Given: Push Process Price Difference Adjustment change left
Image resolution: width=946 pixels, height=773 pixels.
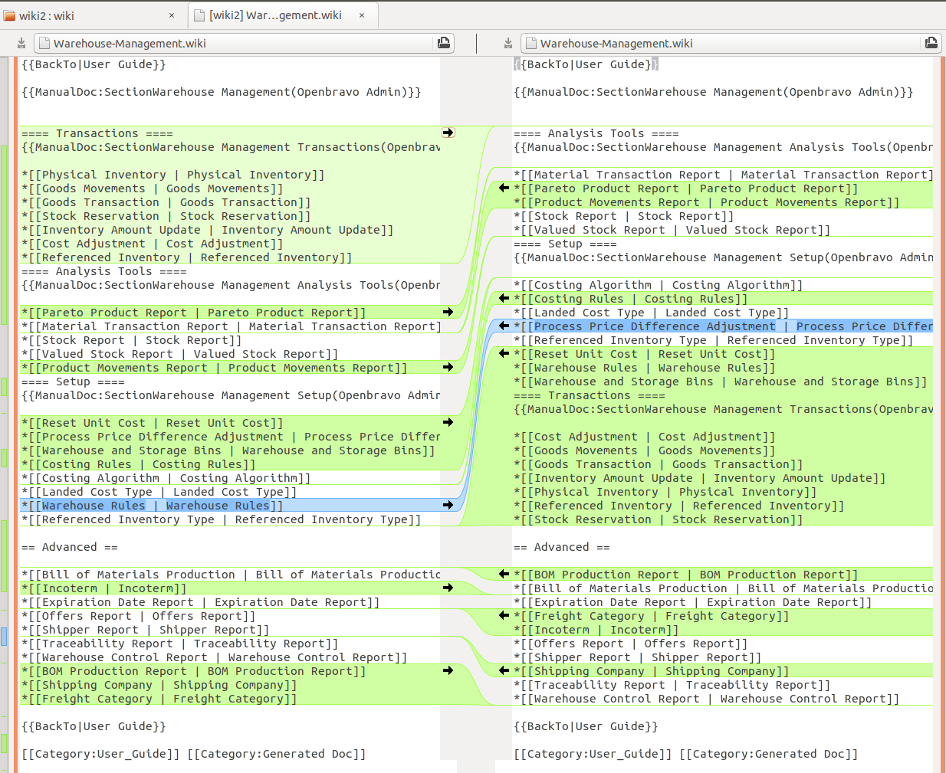Looking at the screenshot, I should point(504,326).
